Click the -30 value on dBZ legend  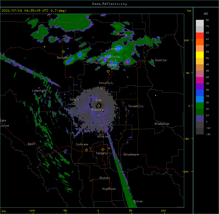(208, 134)
